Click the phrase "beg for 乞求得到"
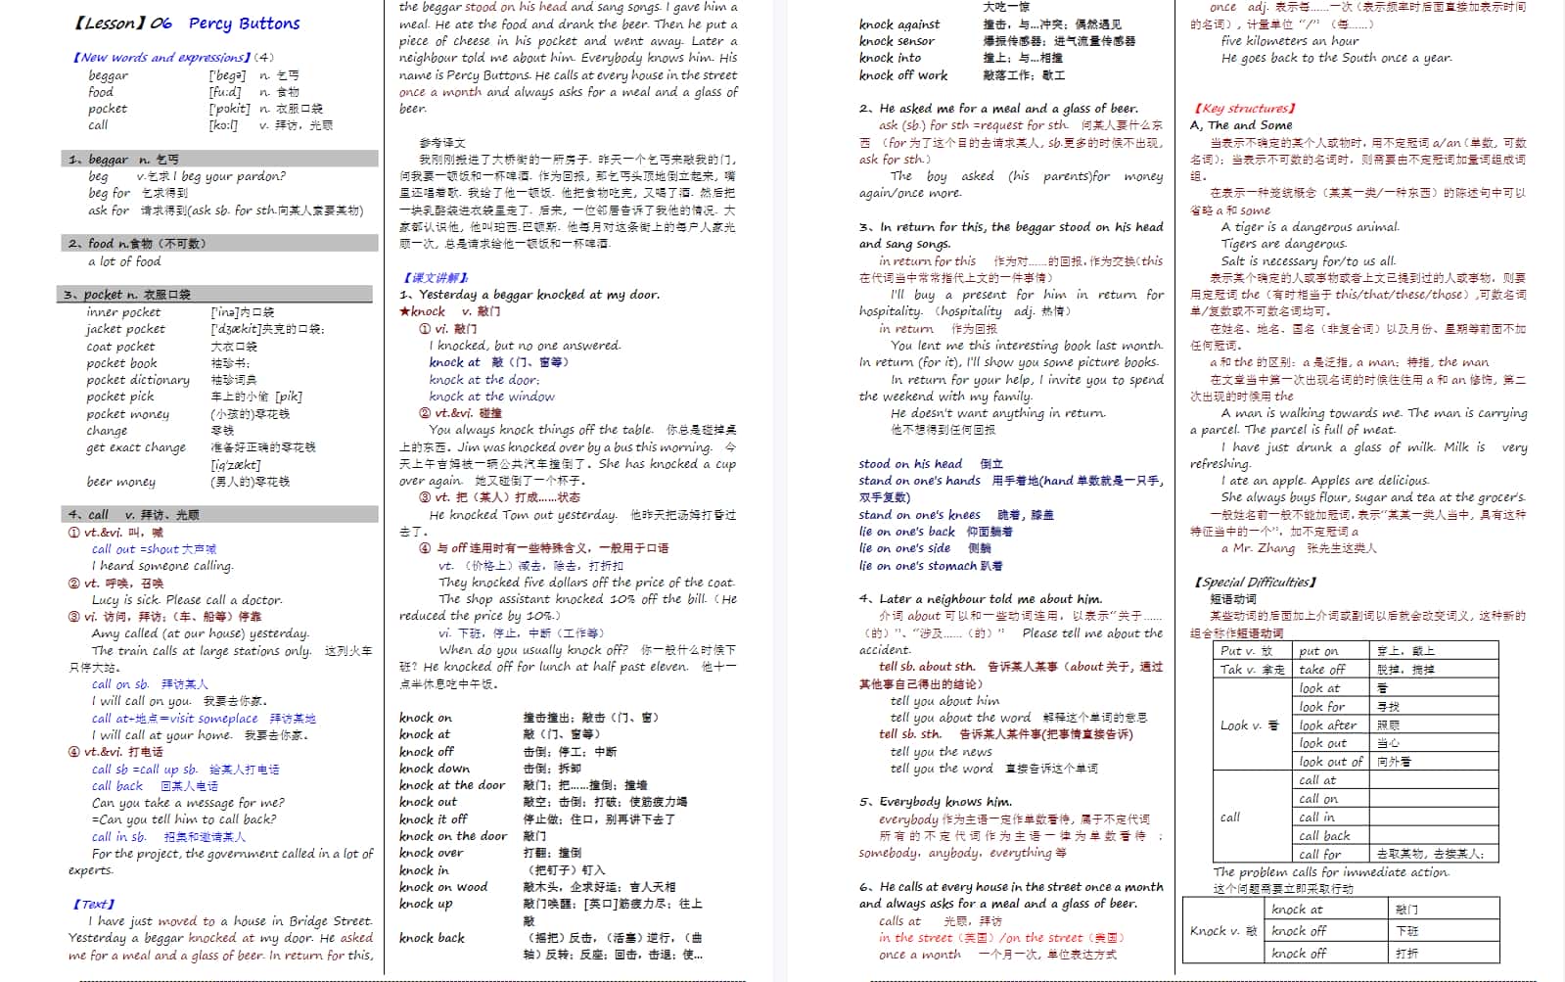 pos(138,193)
